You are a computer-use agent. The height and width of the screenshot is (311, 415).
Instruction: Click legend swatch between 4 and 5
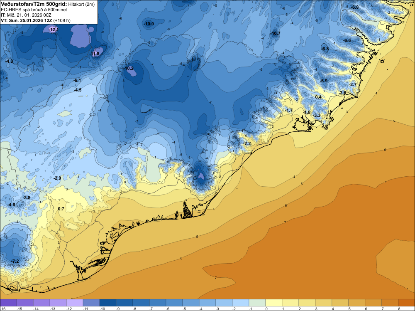(340, 303)
